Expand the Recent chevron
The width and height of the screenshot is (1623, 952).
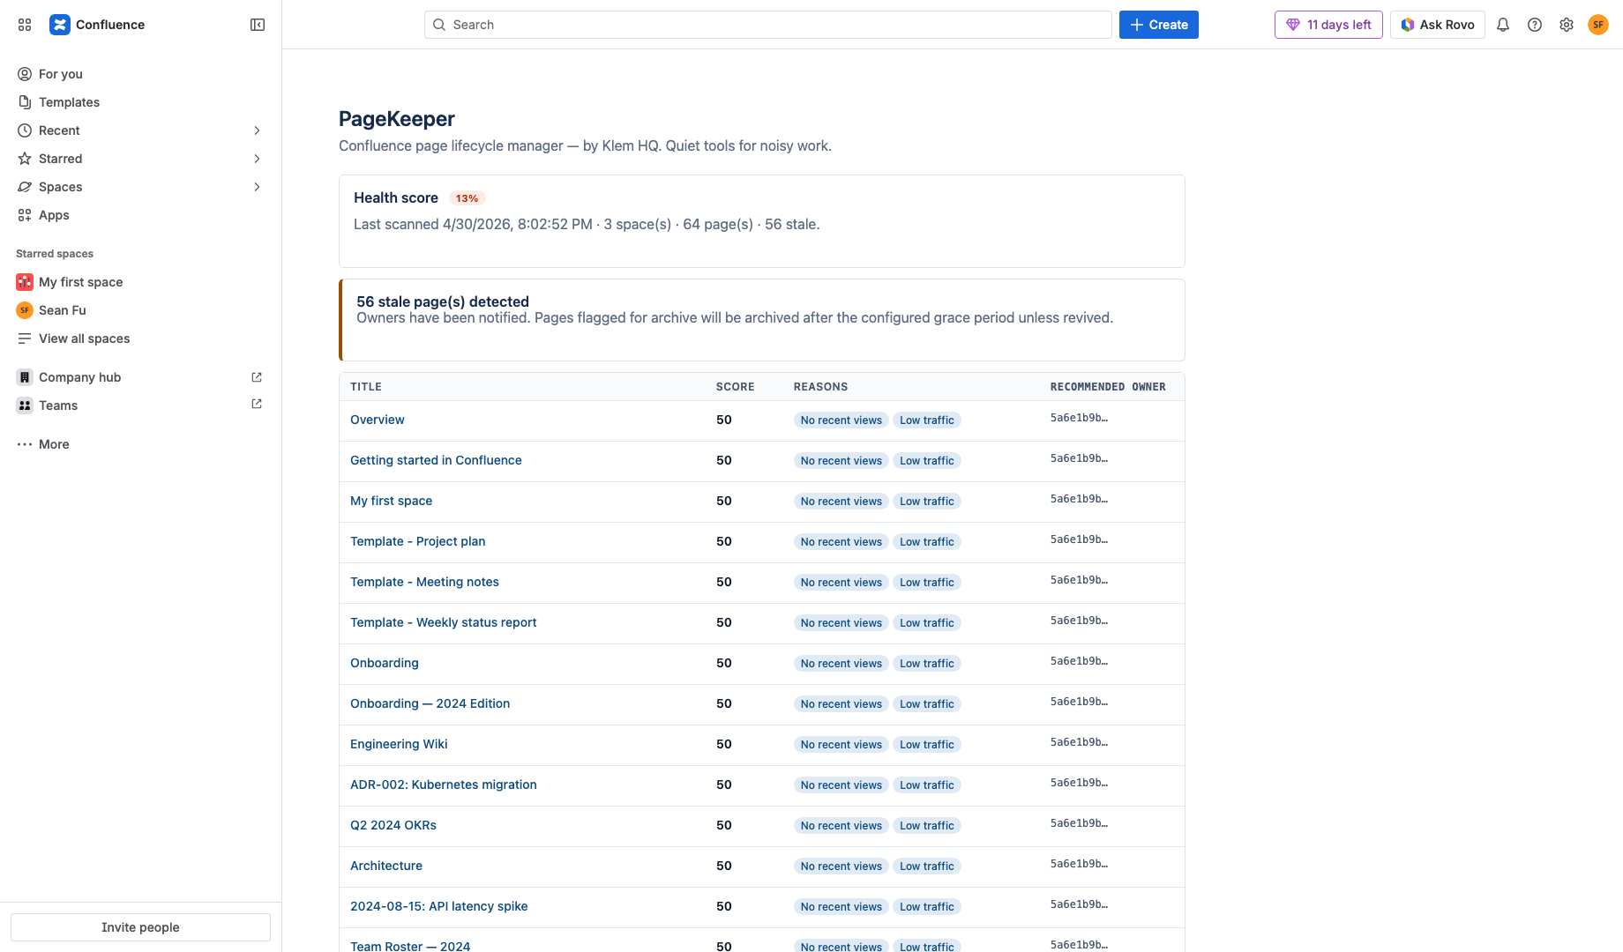click(x=257, y=130)
